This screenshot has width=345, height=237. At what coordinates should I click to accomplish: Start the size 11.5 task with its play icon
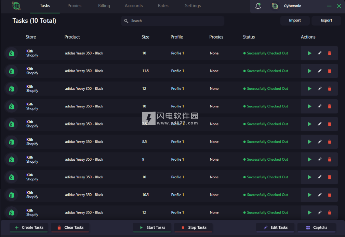309,71
